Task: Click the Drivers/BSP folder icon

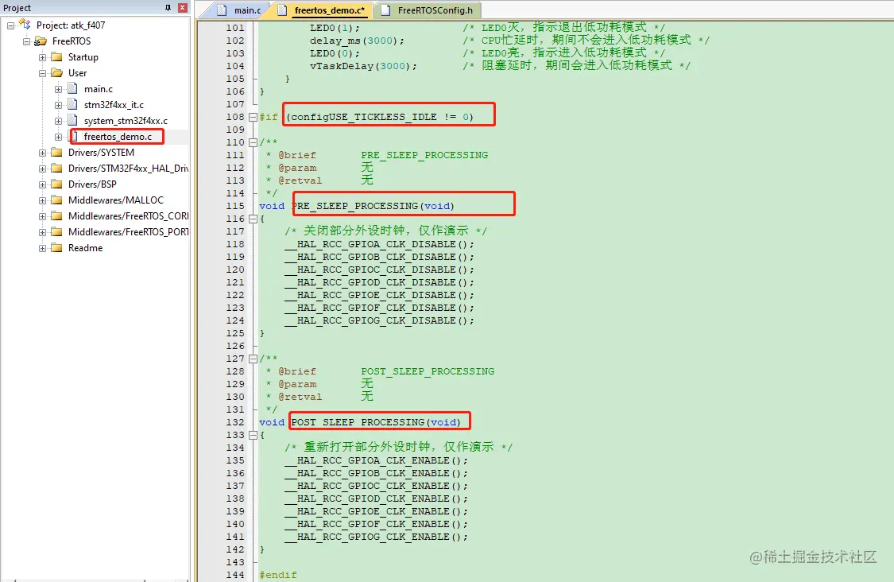Action: point(56,184)
